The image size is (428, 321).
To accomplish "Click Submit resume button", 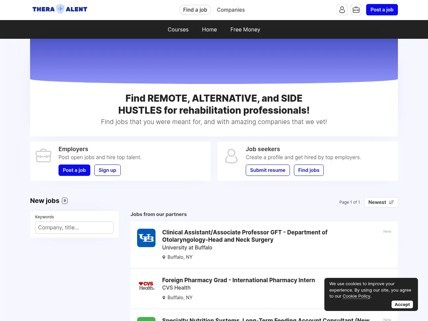I will click(268, 170).
